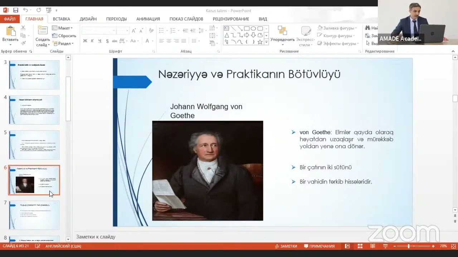Open the font name combo box
Image resolution: width=458 pixels, height=257 pixels.
point(98,31)
